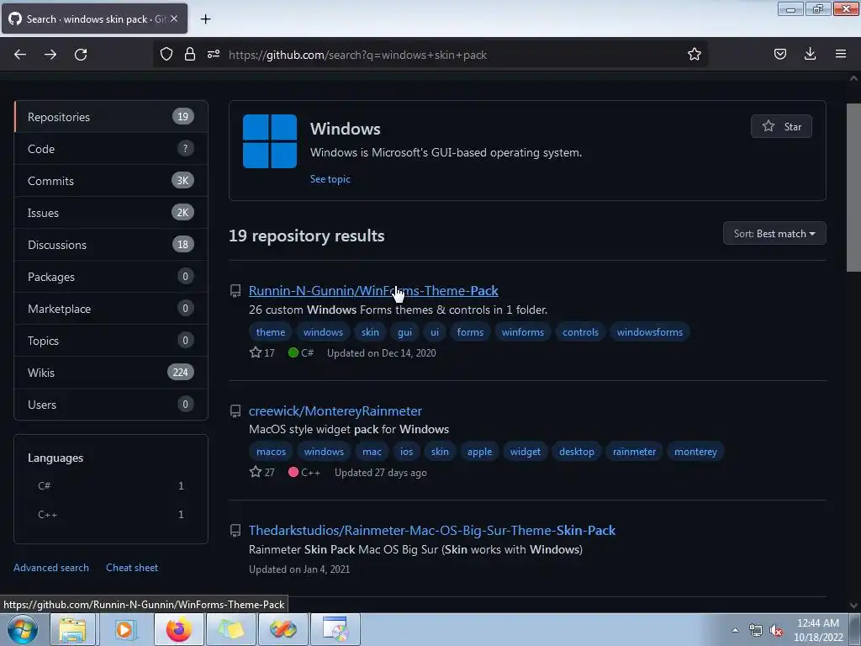Image resolution: width=861 pixels, height=646 pixels.
Task: Open the window with disc icon in taskbar
Action: 335,629
